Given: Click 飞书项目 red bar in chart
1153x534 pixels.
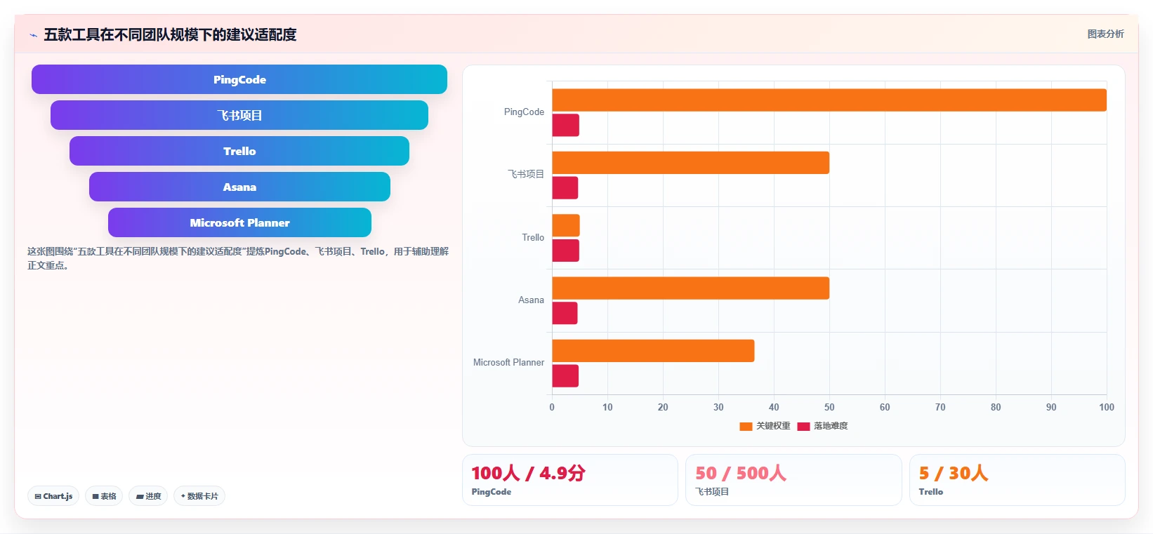Looking at the screenshot, I should coord(565,188).
